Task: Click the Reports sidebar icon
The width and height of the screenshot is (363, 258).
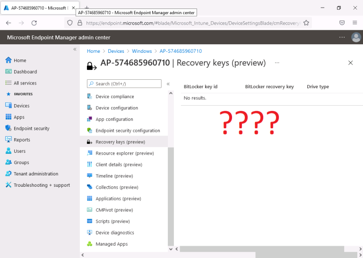Action: pyautogui.click(x=8, y=140)
